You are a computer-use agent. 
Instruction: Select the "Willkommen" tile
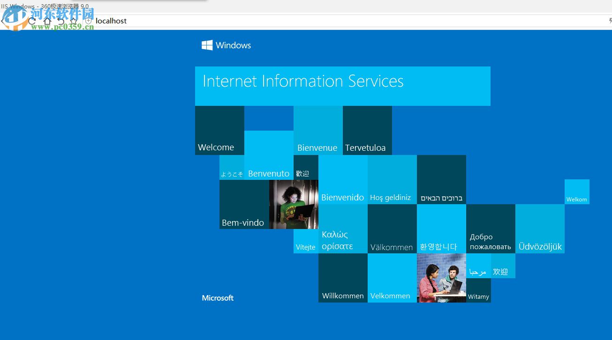[x=343, y=278]
